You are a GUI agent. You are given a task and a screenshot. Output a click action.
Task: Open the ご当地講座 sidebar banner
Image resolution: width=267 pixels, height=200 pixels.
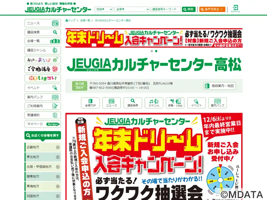click(x=43, y=69)
